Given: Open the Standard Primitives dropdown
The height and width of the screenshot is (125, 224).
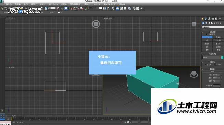Looking at the screenshot, I should point(213,27).
